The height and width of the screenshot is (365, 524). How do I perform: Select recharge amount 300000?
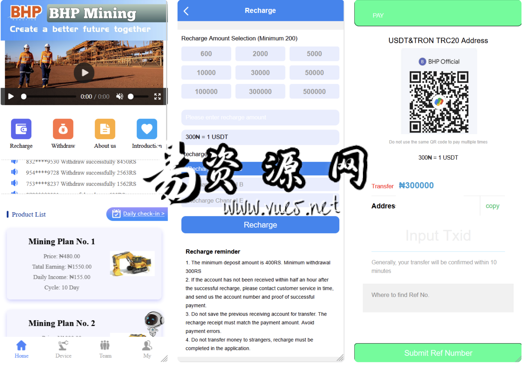(260, 92)
